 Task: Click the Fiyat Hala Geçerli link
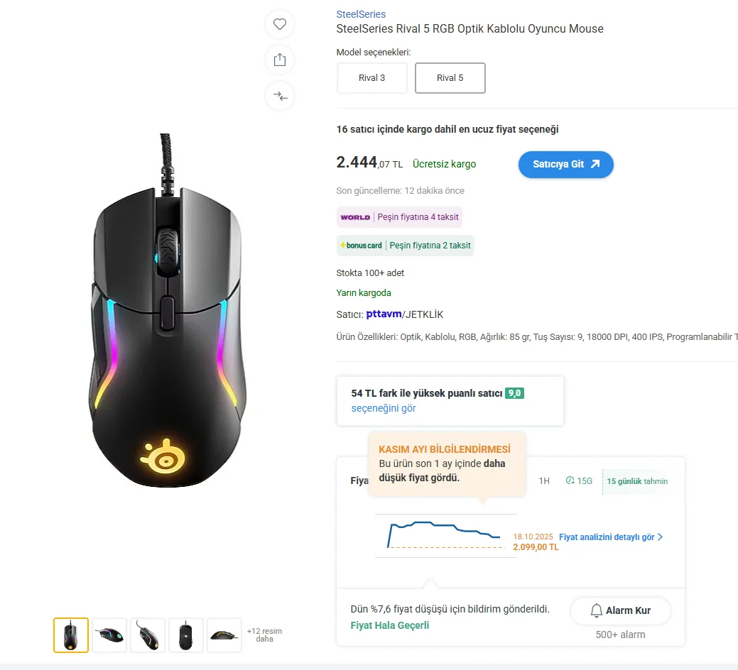pos(390,625)
